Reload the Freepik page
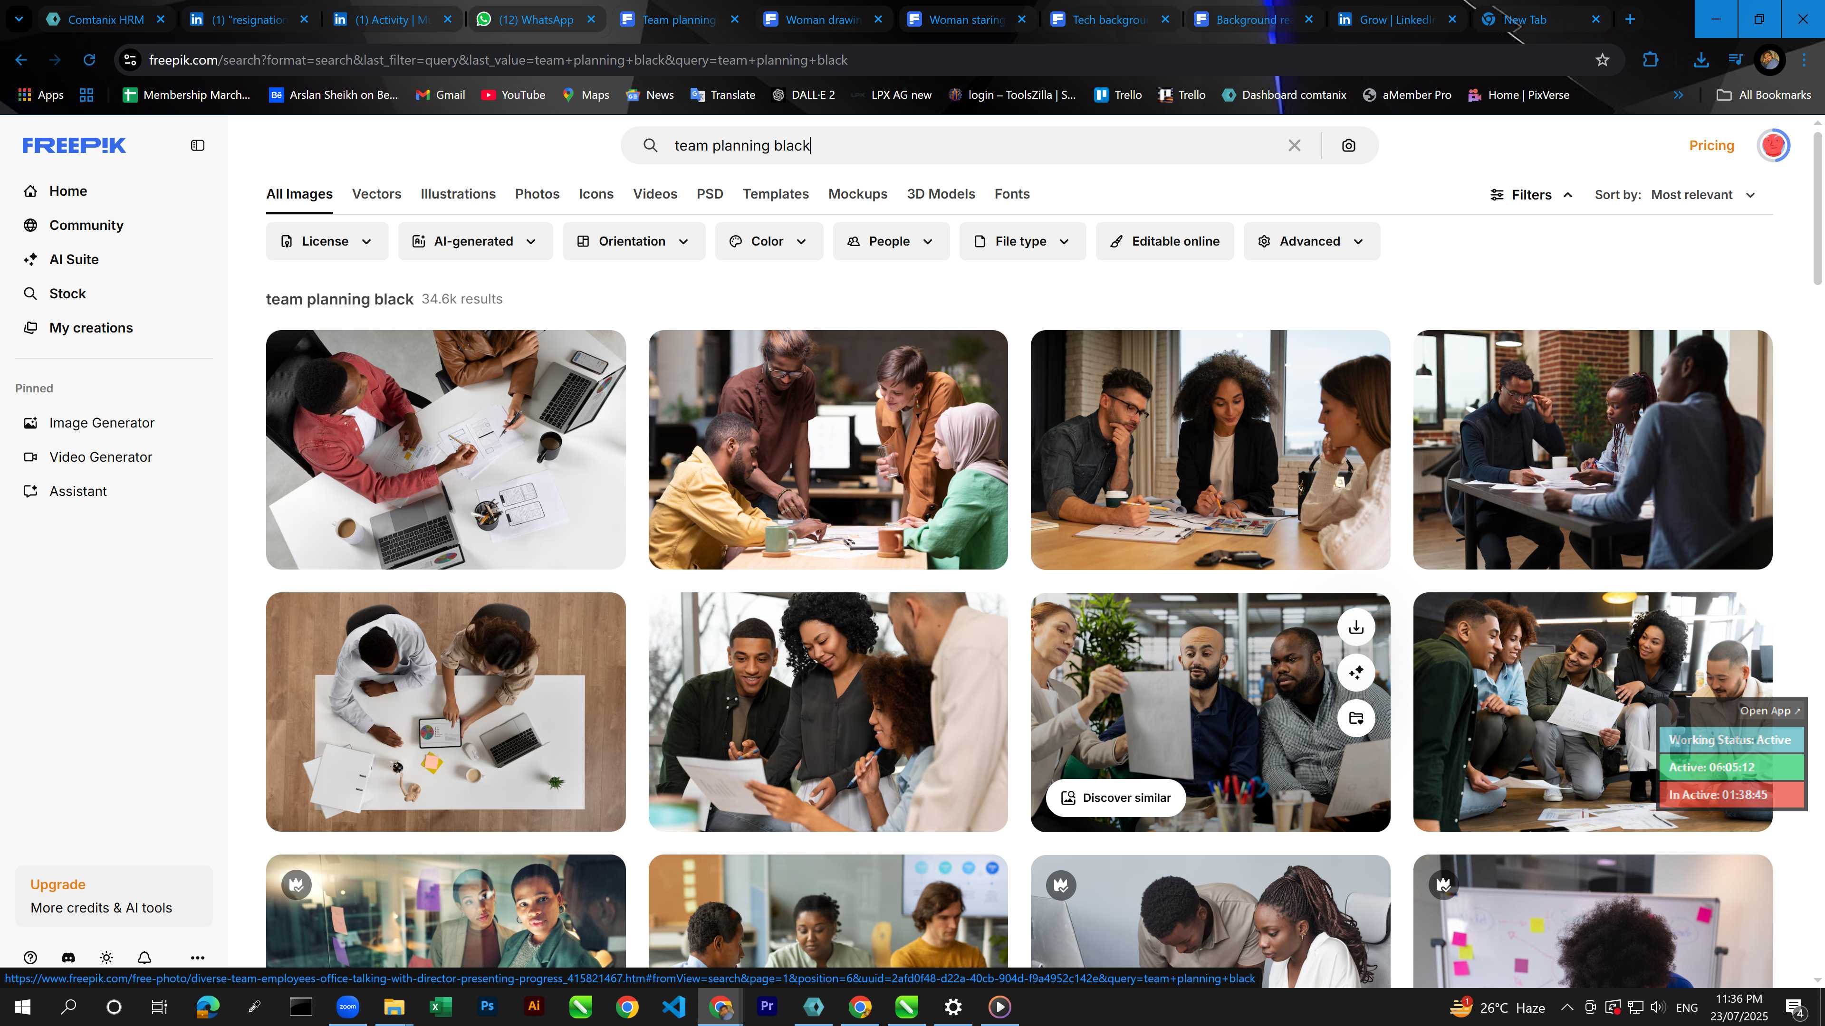1825x1026 pixels. 89,60
